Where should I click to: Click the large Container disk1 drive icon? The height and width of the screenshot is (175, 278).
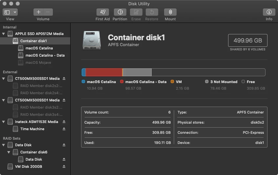click(x=92, y=40)
